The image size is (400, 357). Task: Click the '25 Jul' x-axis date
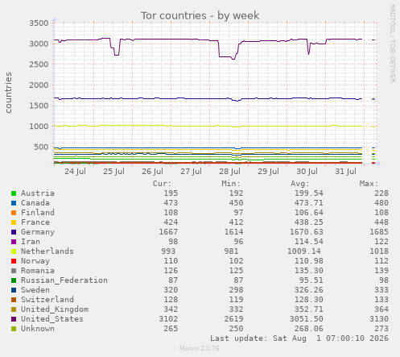[113, 172]
